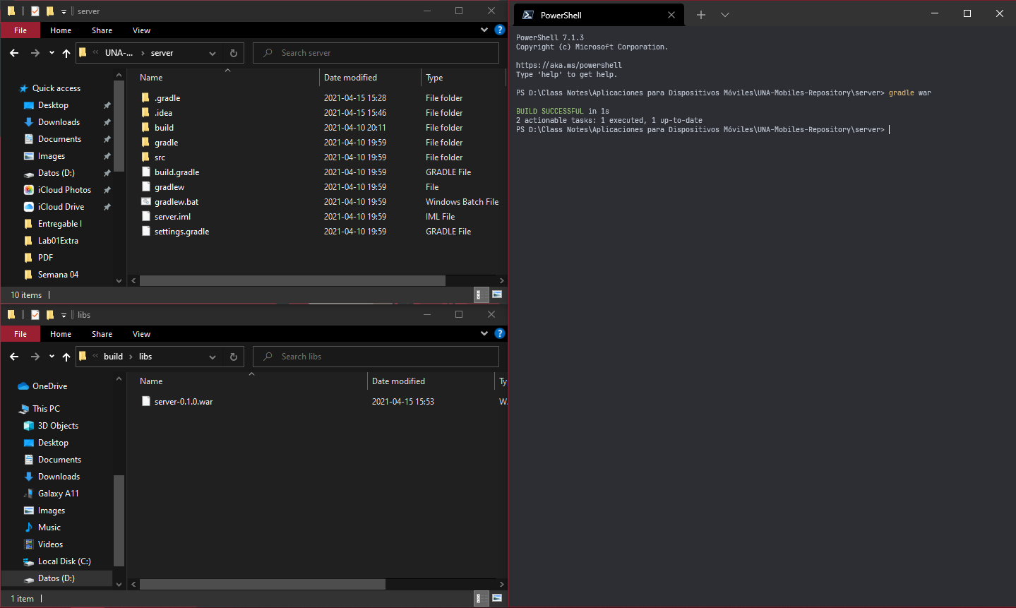The width and height of the screenshot is (1016, 608).
Task: Click the forward navigation arrow in libs window
Action: 34,357
